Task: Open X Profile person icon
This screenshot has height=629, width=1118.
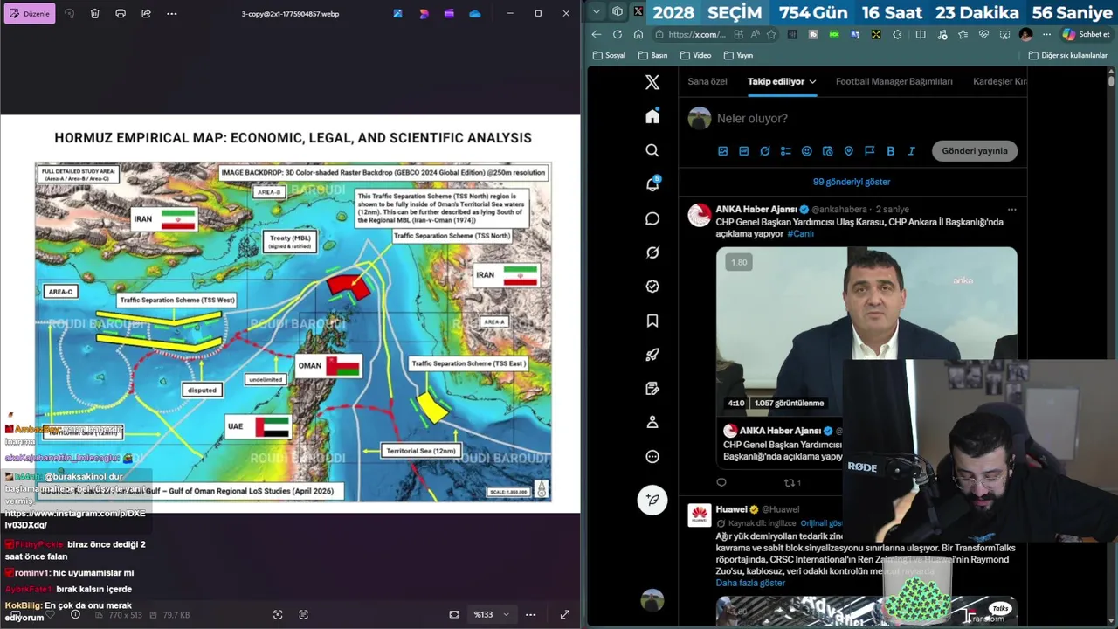Action: click(x=652, y=422)
